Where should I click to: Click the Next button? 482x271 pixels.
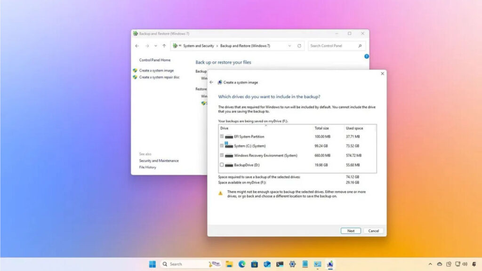coord(351,231)
